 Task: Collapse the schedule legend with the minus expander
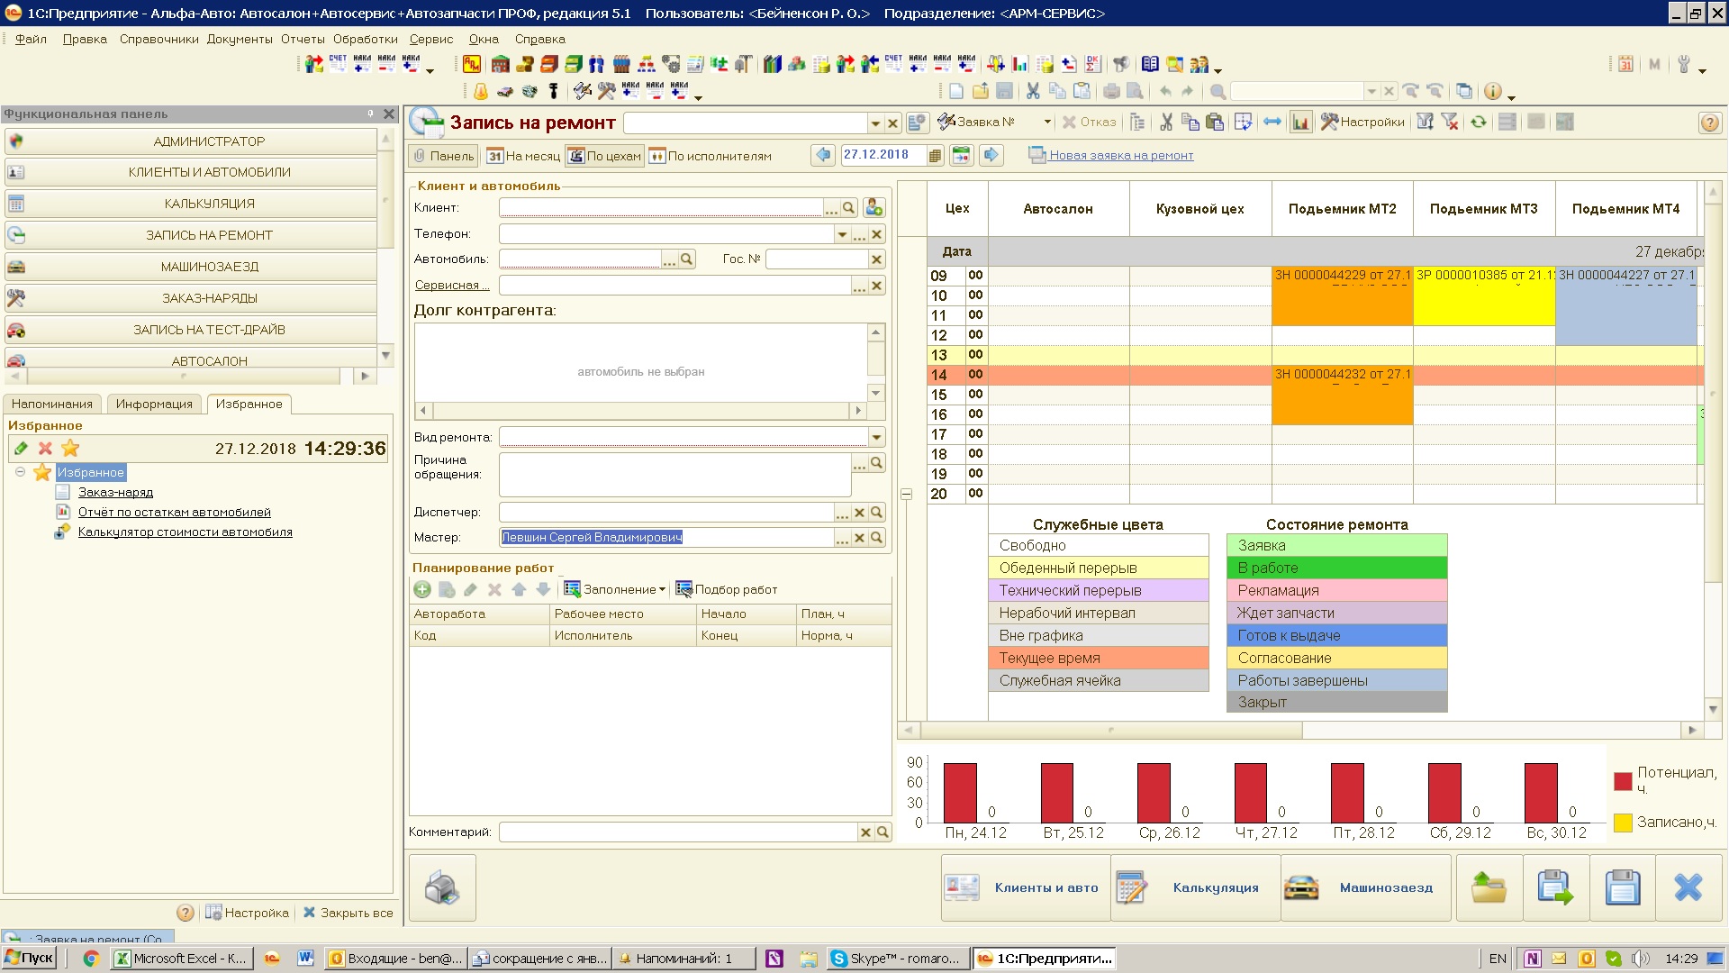(x=907, y=495)
